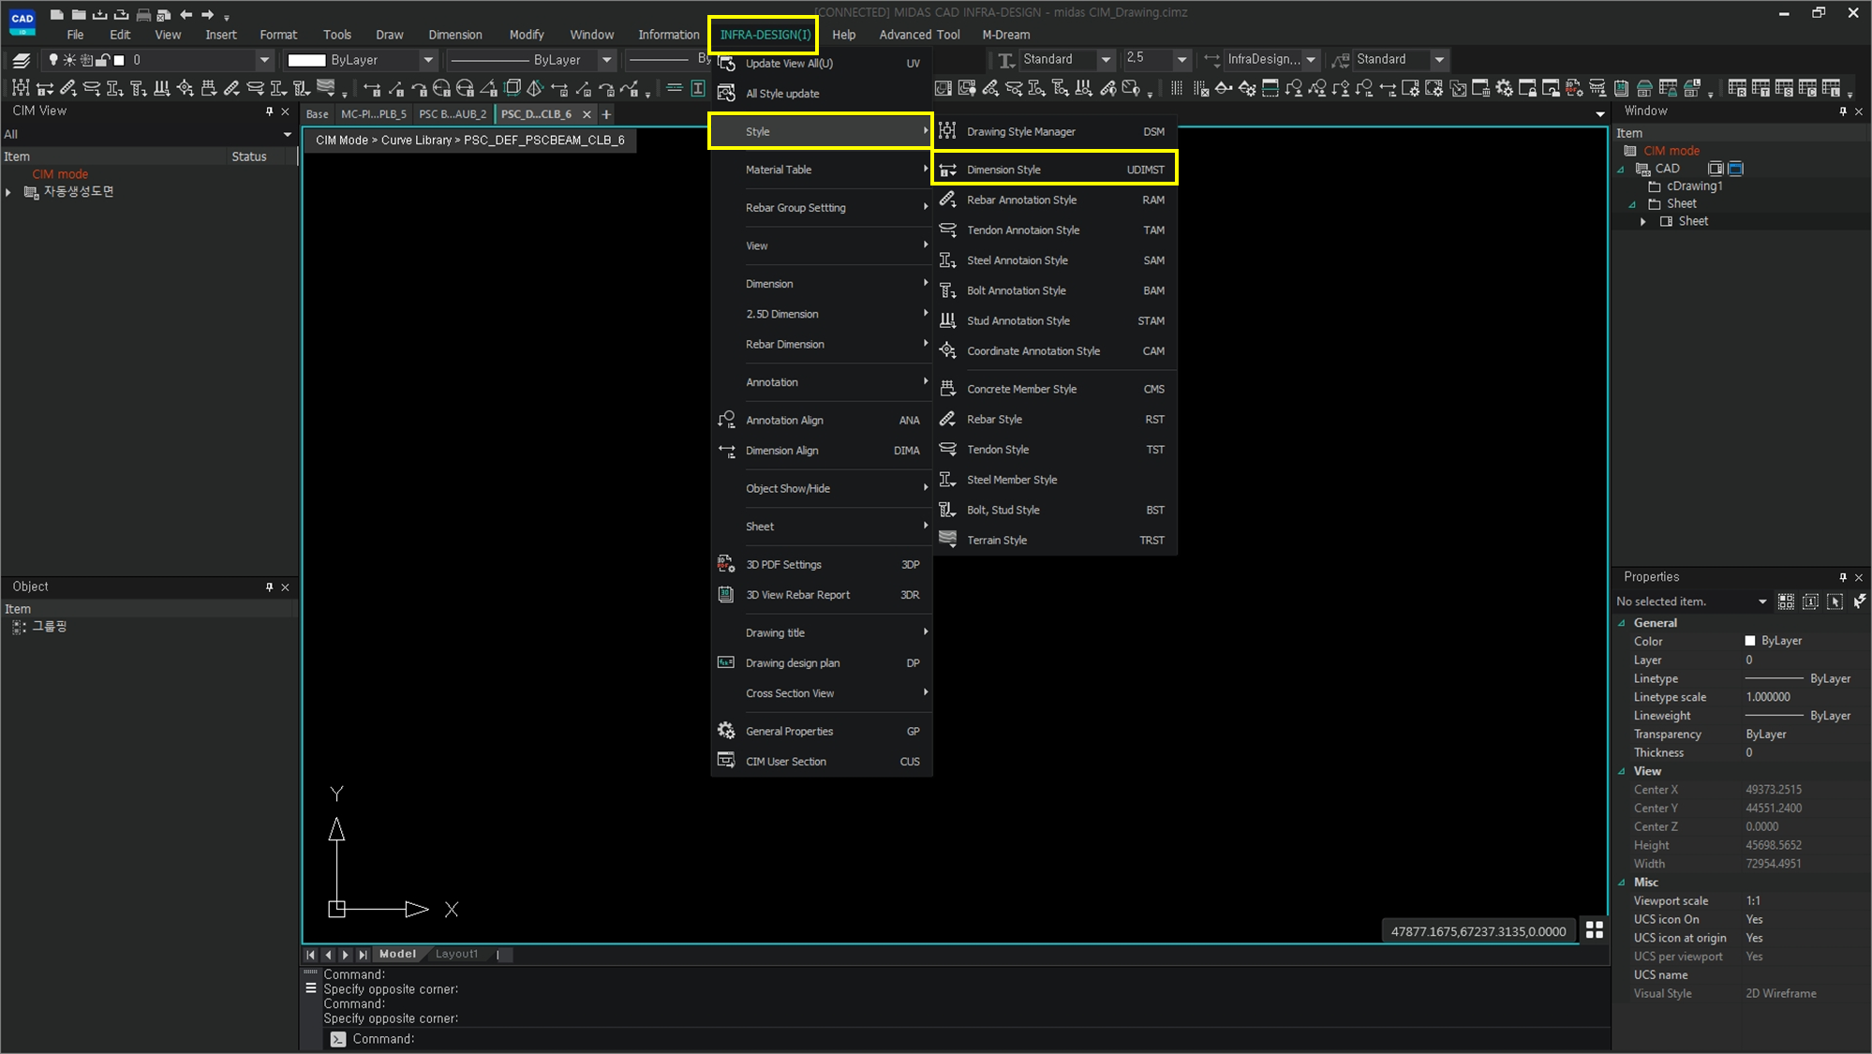Toggle the blue window icon next to CAD item
Image resolution: width=1872 pixels, height=1054 pixels.
tap(1735, 169)
